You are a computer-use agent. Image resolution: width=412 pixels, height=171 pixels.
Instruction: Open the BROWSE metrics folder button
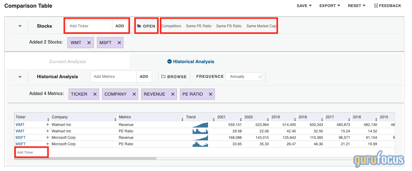pyautogui.click(x=174, y=77)
